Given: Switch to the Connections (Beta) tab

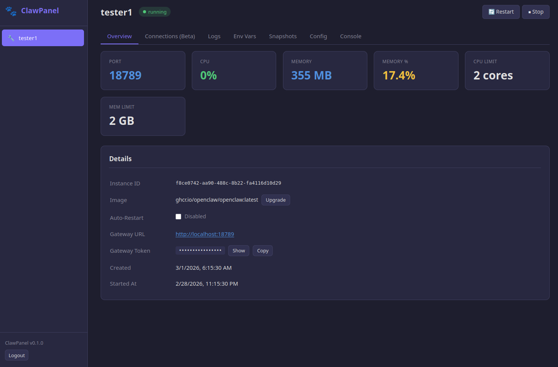Looking at the screenshot, I should tap(170, 36).
